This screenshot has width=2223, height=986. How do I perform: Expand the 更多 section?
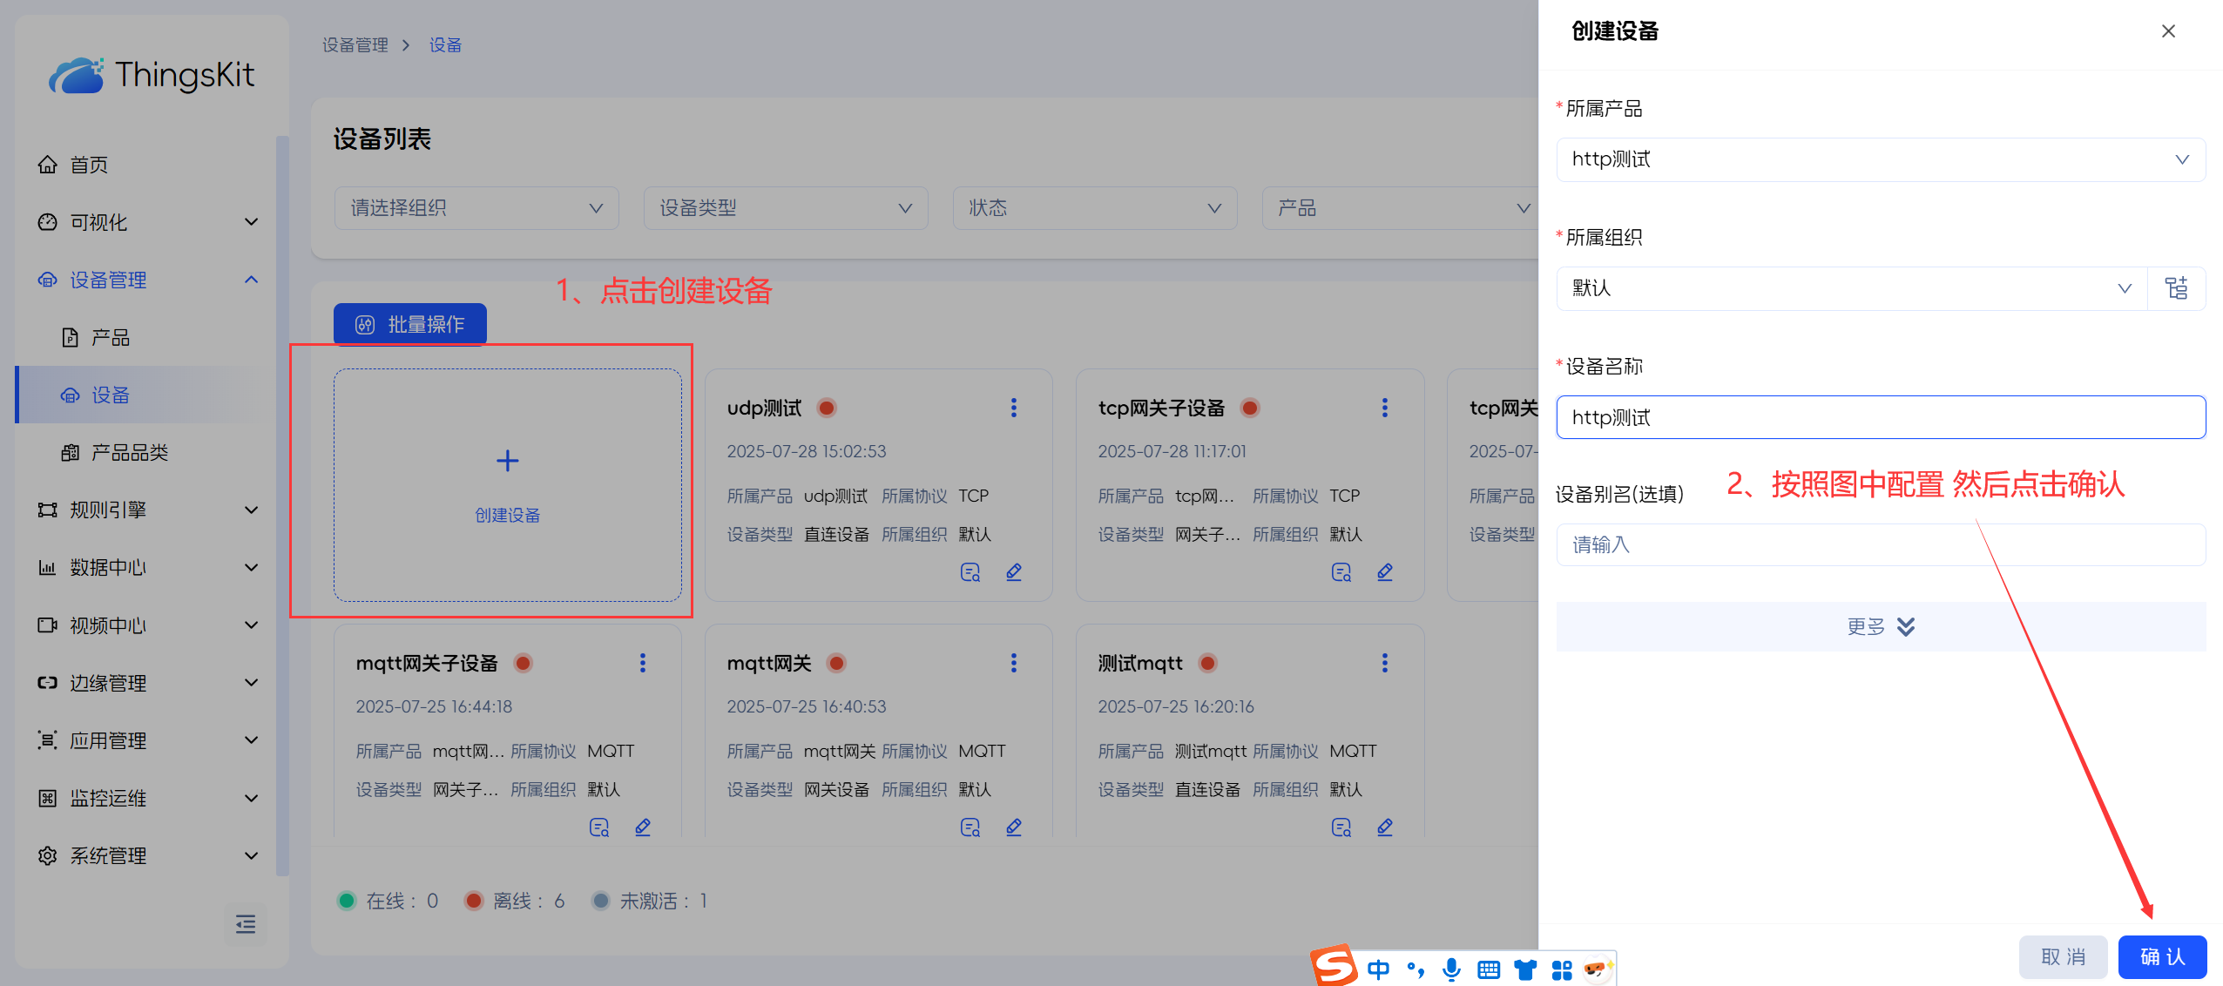(x=1880, y=626)
